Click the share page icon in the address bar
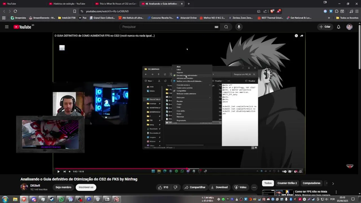Image resolution: width=361 pixels, height=203 pixels. coord(265,11)
